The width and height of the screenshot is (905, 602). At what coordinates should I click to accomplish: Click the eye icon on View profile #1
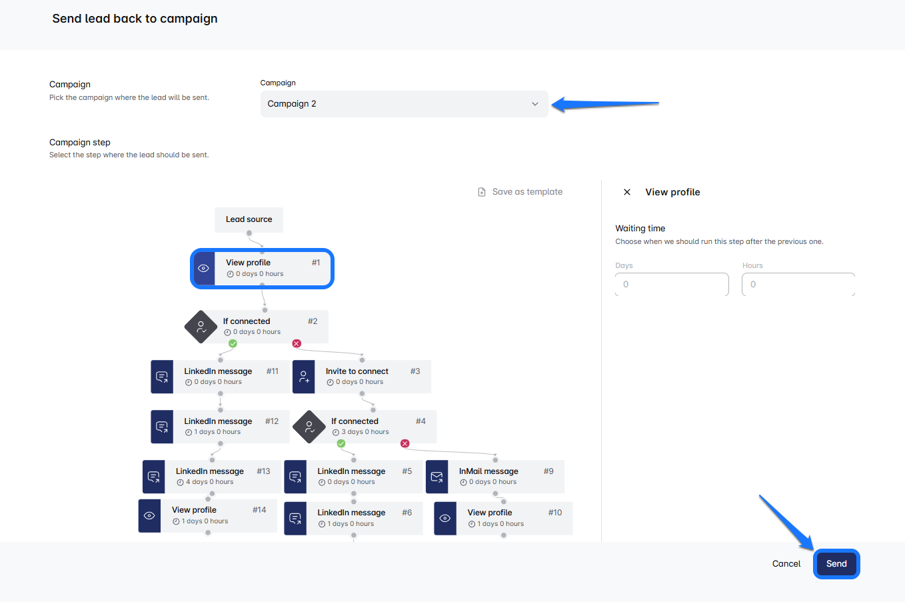click(x=204, y=269)
